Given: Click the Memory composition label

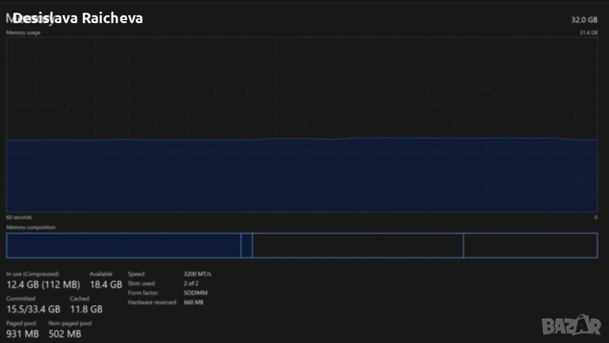Looking at the screenshot, I should point(30,227).
